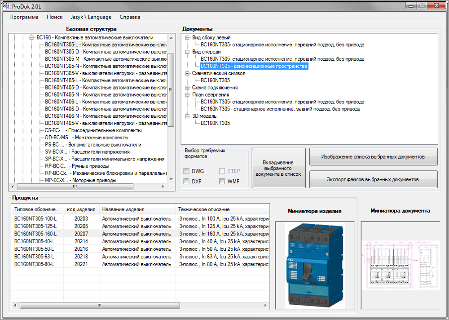
Task: Open the Справка menu
Action: (x=130, y=17)
